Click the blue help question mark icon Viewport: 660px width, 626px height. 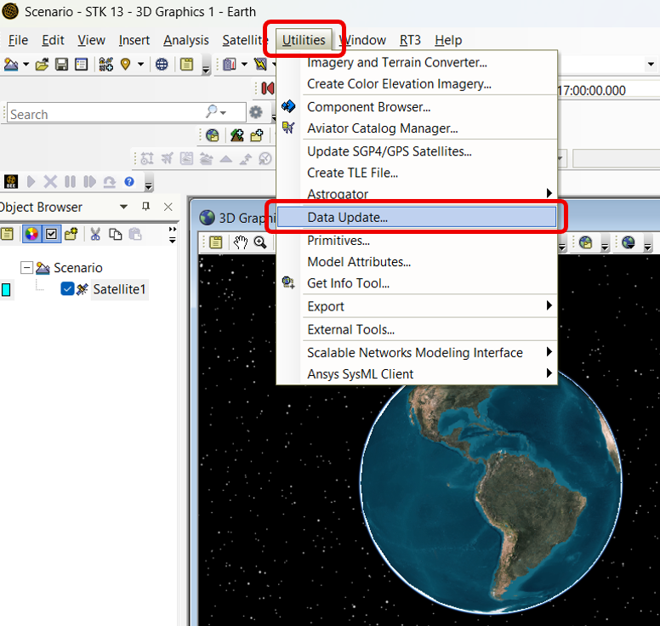pyautogui.click(x=129, y=181)
